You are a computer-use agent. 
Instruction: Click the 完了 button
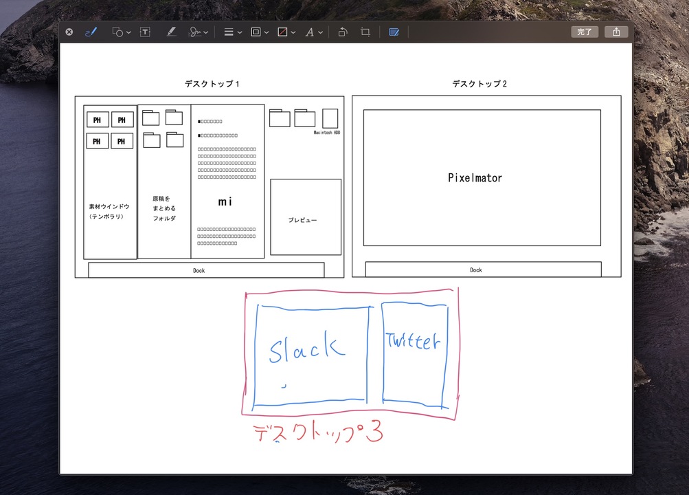coord(585,32)
